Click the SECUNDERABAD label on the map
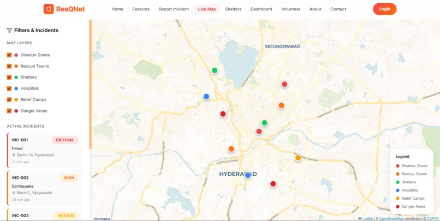440x221 pixels. click(283, 46)
